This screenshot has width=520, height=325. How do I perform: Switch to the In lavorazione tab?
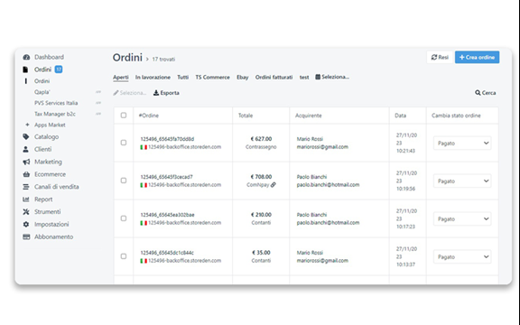[x=153, y=78]
